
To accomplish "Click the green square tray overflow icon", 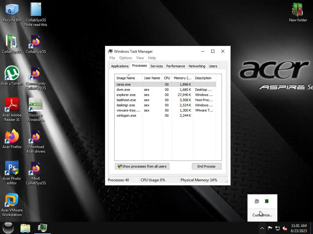I will click(x=267, y=201).
